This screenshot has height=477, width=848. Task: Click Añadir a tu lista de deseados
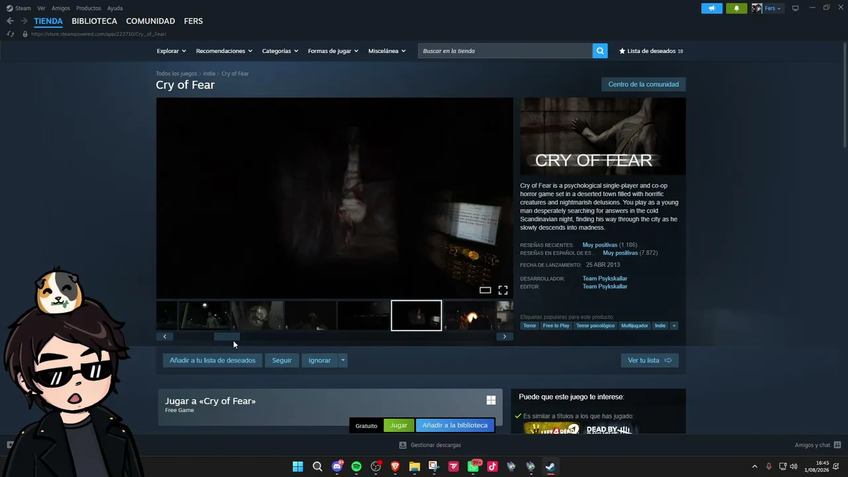(212, 360)
